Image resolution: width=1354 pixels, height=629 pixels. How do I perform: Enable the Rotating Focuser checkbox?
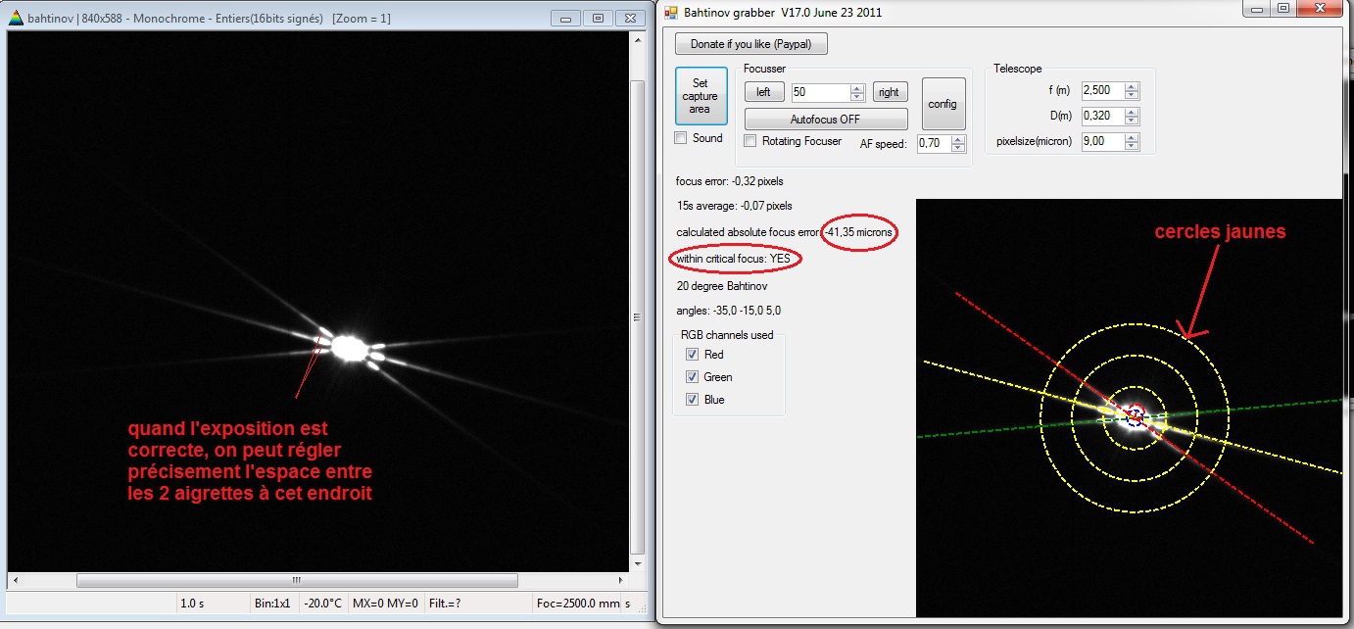point(750,141)
